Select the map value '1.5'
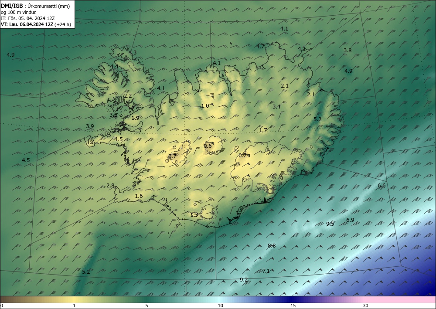436x309 pixels. [119, 139]
